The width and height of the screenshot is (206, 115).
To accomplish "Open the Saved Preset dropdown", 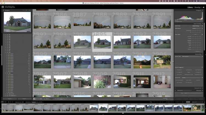I will tap(196, 26).
